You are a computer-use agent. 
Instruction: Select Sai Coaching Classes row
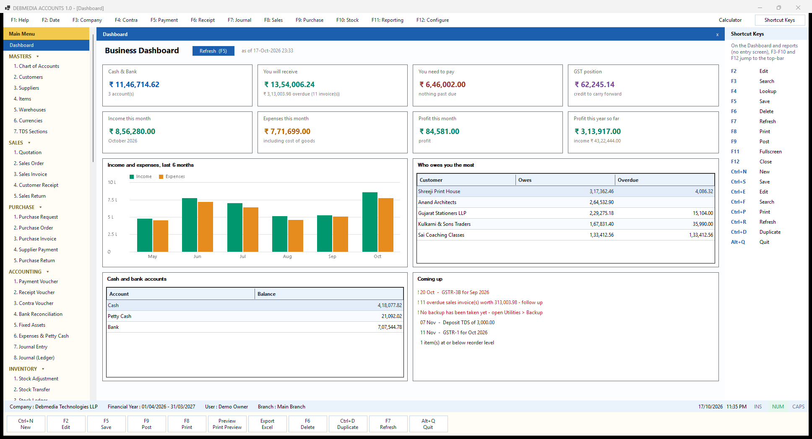(x=565, y=235)
